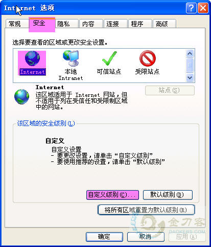Viewport: 211px width, 247px height.
Task: Click the globe icon beside zone description
Action: tap(21, 97)
